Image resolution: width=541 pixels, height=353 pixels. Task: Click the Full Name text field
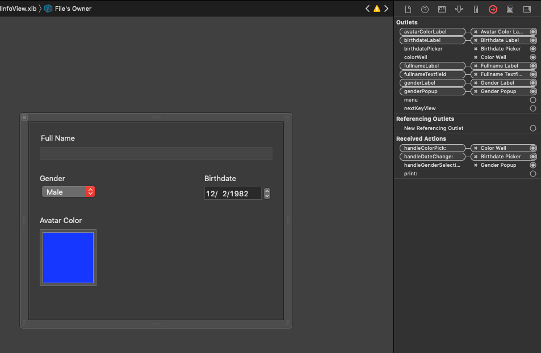[x=156, y=153]
